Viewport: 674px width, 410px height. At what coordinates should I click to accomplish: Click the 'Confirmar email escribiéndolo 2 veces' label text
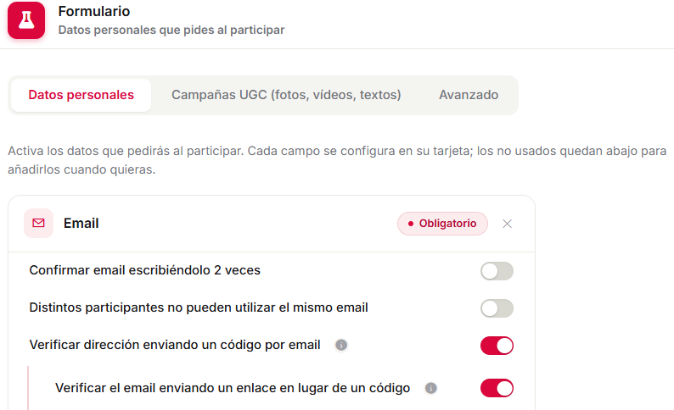click(x=145, y=270)
